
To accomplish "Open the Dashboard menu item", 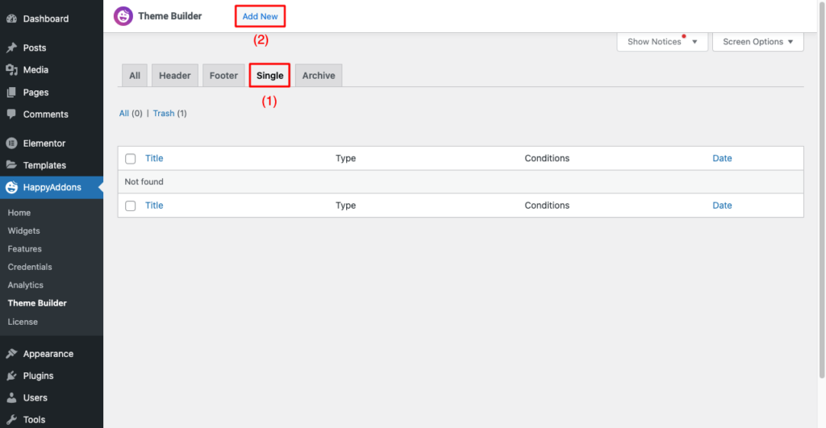I will [52, 19].
